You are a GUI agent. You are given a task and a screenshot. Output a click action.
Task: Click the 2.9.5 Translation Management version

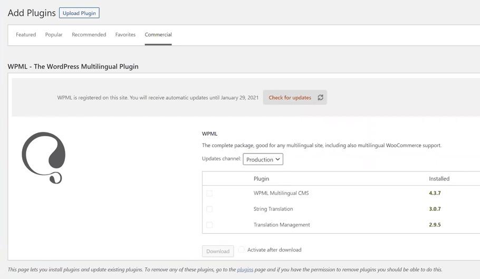click(435, 225)
